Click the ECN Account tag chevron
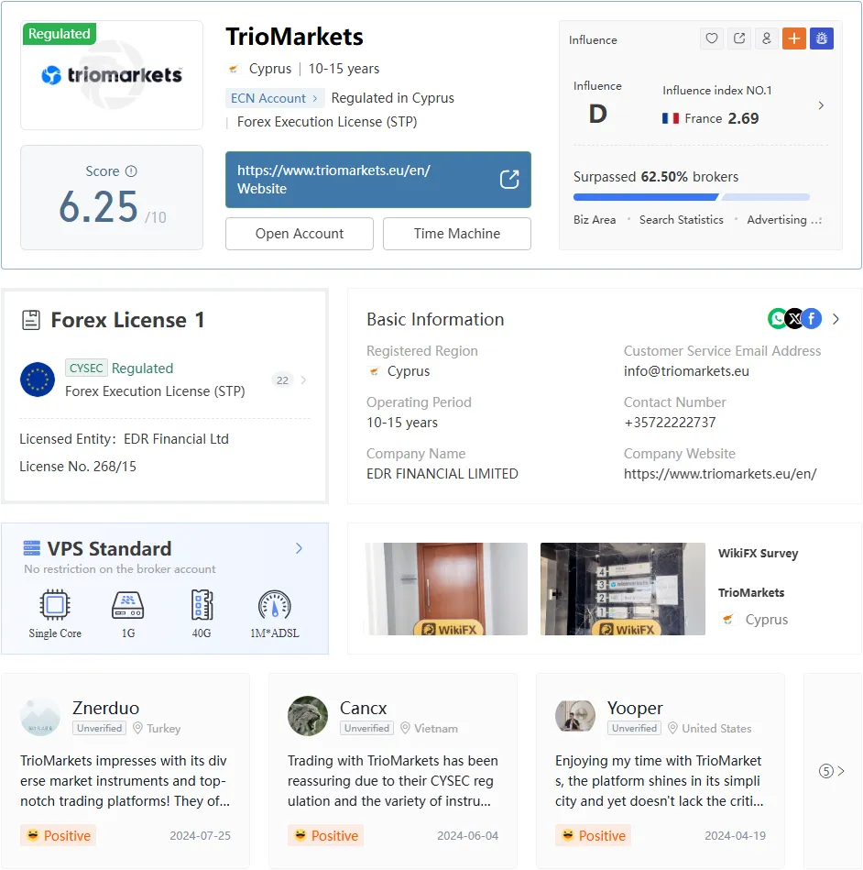Screen dimensions: 863x870 pos(314,98)
